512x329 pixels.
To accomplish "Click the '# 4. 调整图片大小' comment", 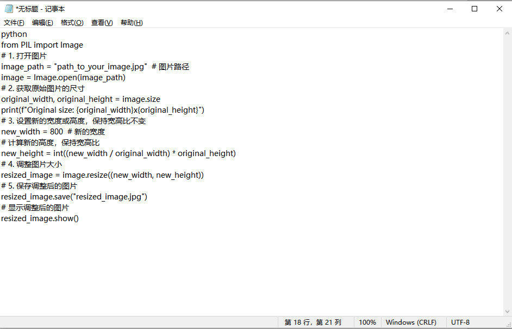I will pos(32,164).
